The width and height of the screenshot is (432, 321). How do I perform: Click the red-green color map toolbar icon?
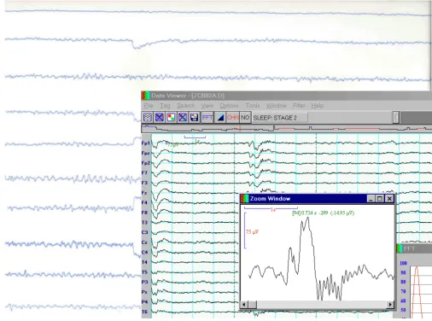[x=171, y=117]
